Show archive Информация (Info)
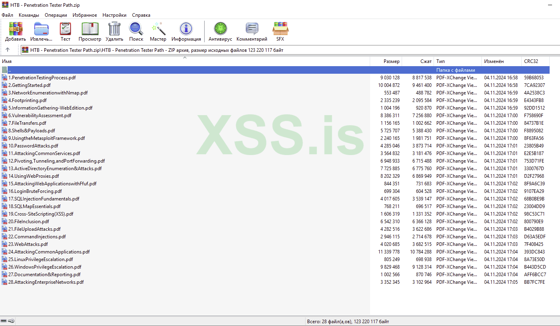 (x=186, y=29)
